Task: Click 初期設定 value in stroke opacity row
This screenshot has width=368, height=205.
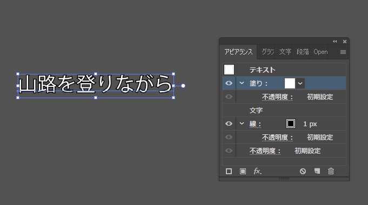Action: [320, 137]
